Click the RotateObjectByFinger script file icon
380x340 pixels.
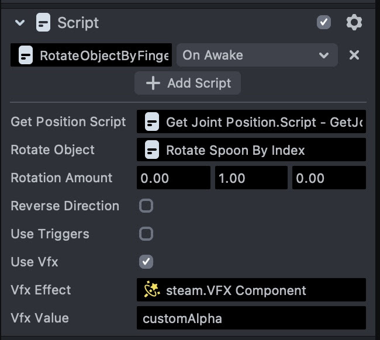coord(25,55)
